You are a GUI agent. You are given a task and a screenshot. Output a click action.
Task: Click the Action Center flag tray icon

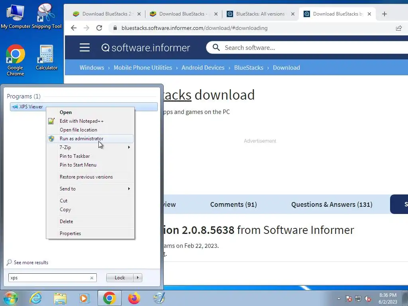coord(348,298)
